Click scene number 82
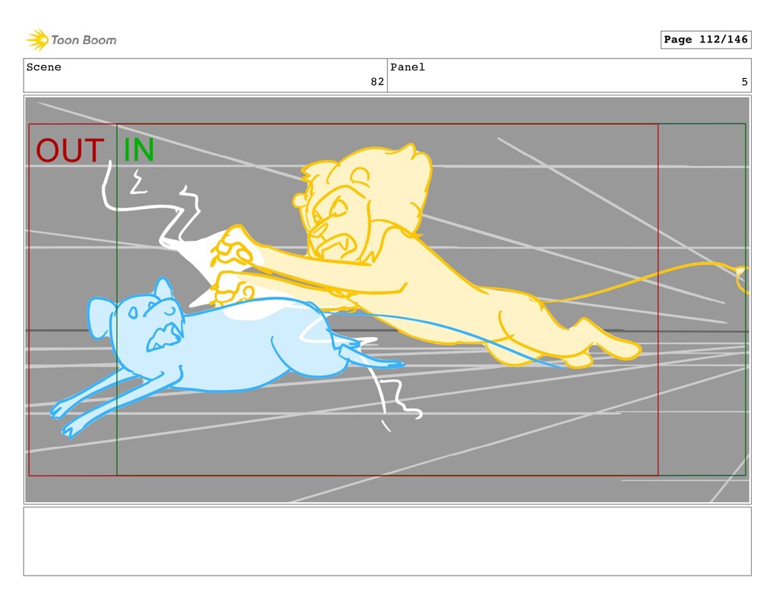 [377, 82]
